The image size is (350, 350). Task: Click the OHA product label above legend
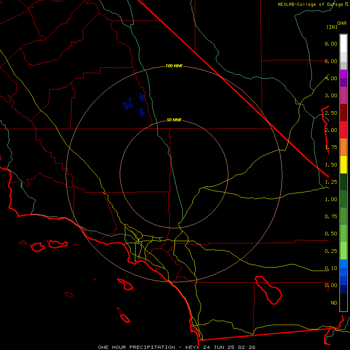pyautogui.click(x=342, y=23)
